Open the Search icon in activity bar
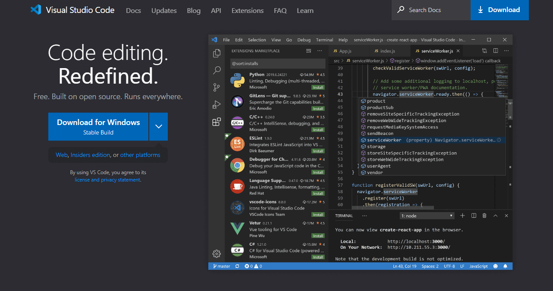 [217, 70]
